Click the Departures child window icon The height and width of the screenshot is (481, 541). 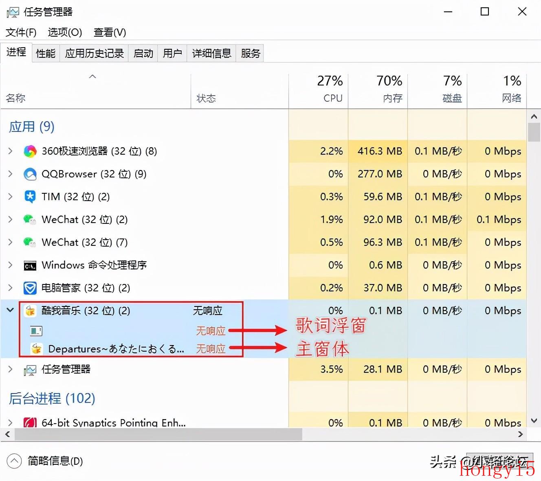click(x=37, y=349)
